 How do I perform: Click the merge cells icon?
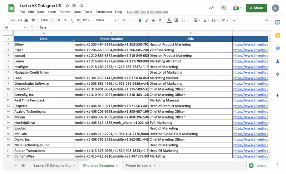click(x=183, y=20)
